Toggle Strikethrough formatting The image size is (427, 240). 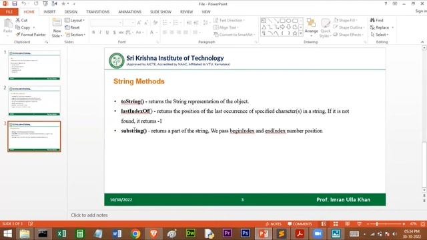pyautogui.click(x=121, y=32)
